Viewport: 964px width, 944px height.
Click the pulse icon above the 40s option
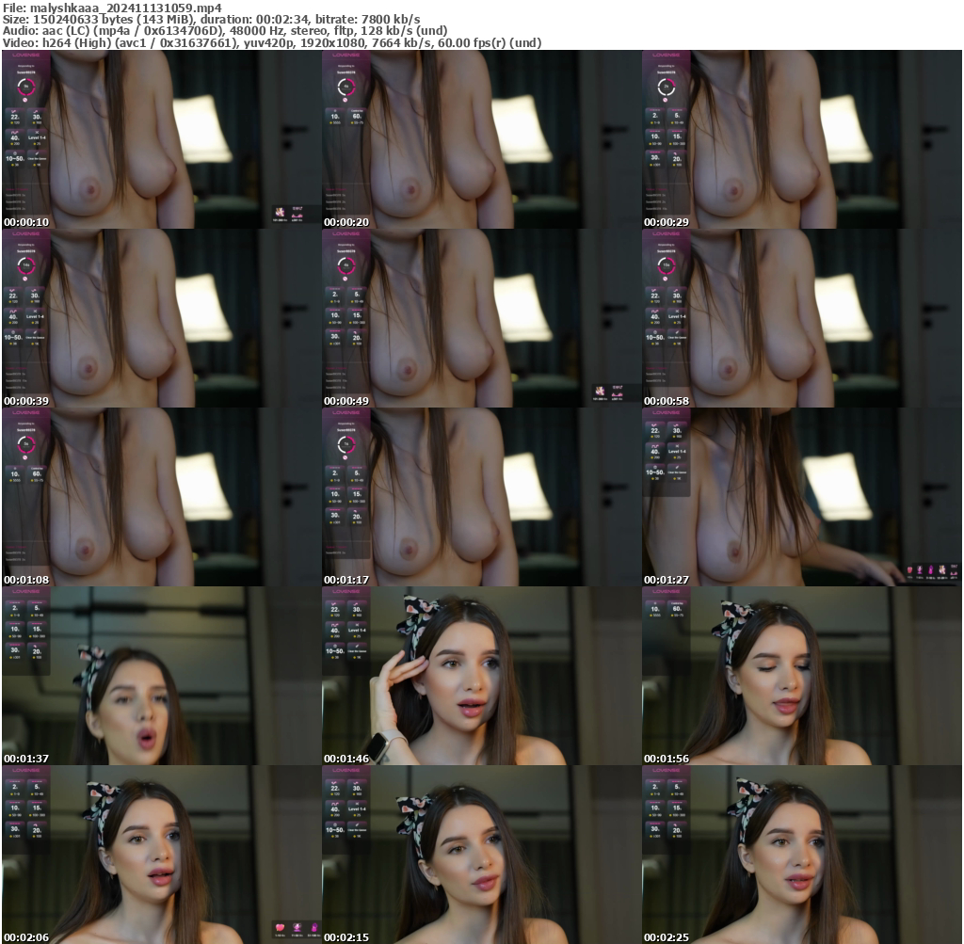(x=16, y=132)
